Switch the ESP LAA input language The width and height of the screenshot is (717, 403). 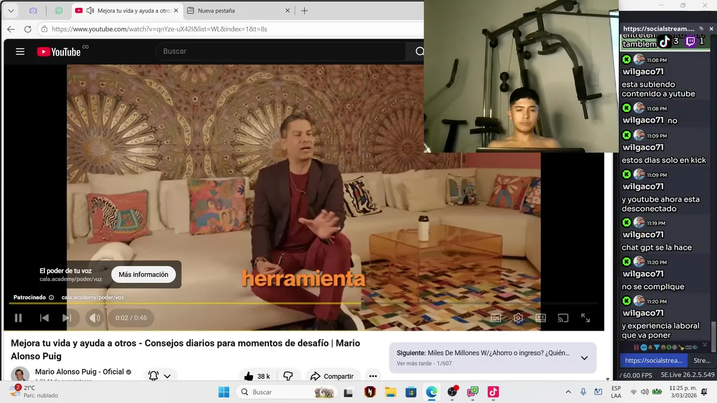tap(616, 391)
